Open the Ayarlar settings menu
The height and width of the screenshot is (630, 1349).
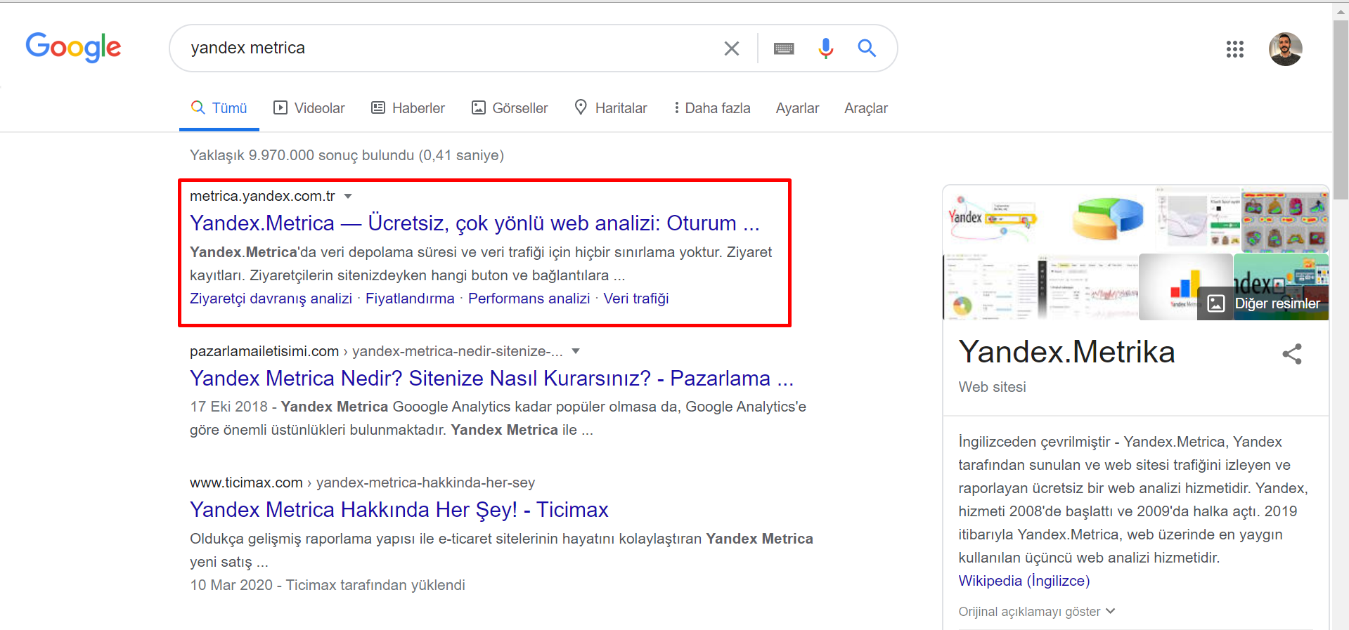coord(797,108)
